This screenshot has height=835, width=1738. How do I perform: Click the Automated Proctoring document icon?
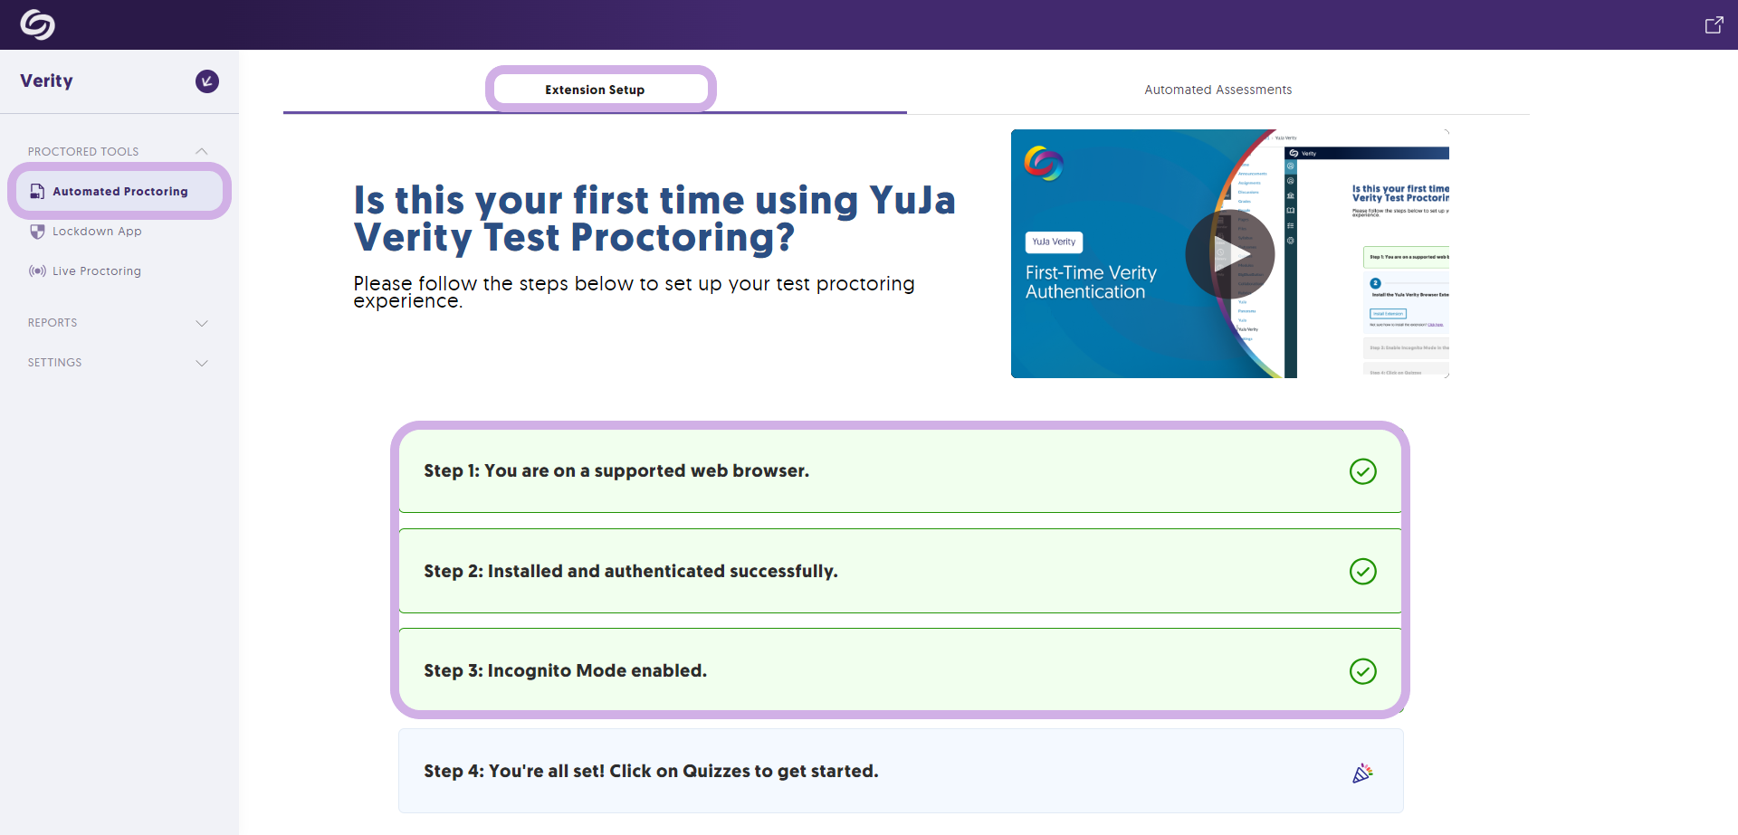pyautogui.click(x=37, y=192)
